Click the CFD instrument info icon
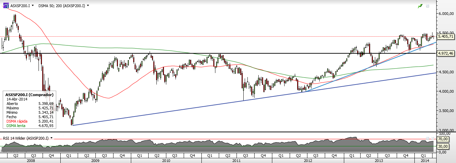This screenshot has width=456, height=163. pos(6,5)
